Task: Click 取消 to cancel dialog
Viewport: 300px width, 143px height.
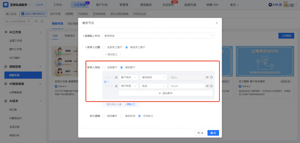Action: tap(200, 133)
